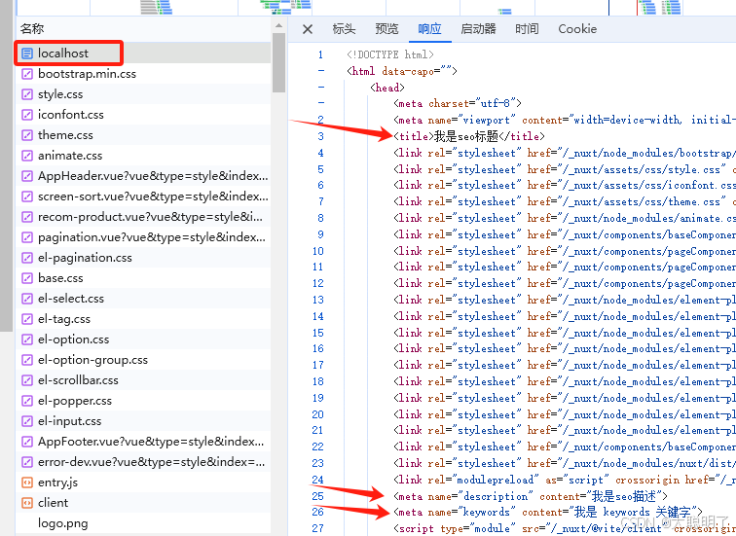This screenshot has height=536, width=736.
Task: Click line number 10 in gutter
Action: coord(317,251)
